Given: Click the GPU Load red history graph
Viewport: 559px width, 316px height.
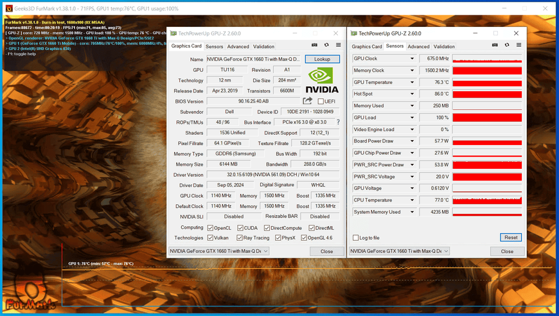Looking at the screenshot, I should [x=487, y=118].
